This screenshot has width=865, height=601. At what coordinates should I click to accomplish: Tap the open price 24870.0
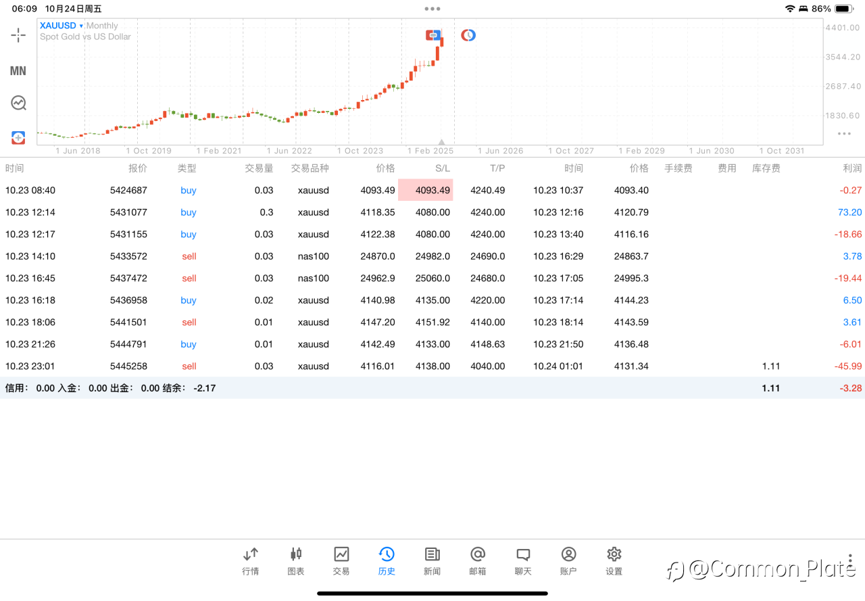pos(378,256)
